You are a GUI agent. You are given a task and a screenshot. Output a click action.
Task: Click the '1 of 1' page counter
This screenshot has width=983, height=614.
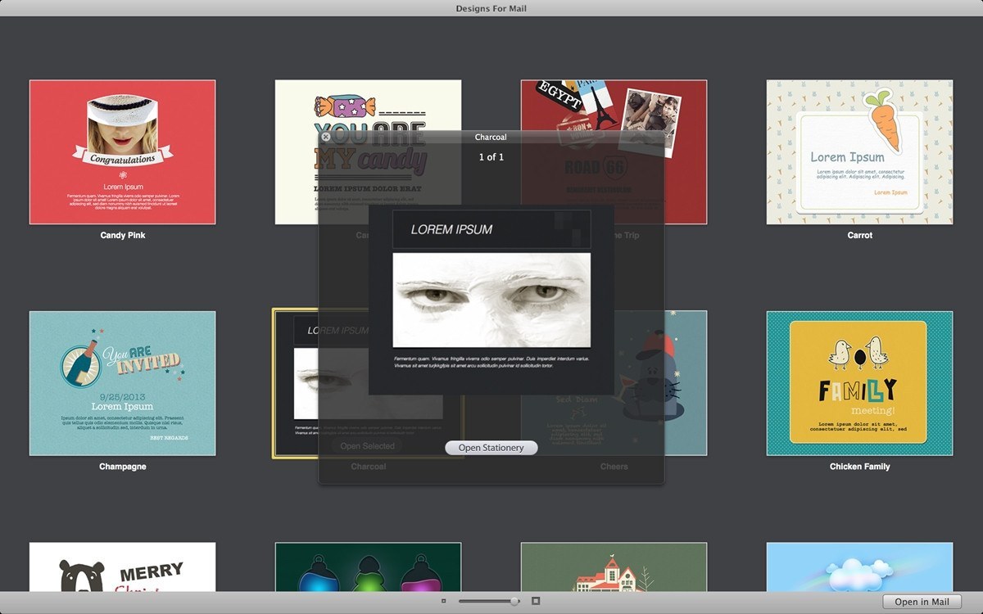coord(491,157)
